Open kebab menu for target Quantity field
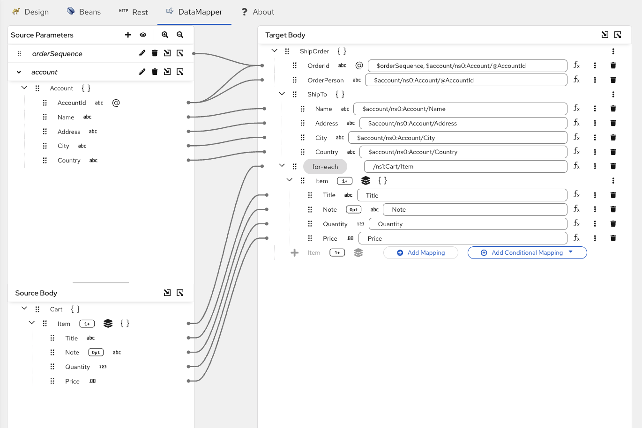 click(x=595, y=224)
